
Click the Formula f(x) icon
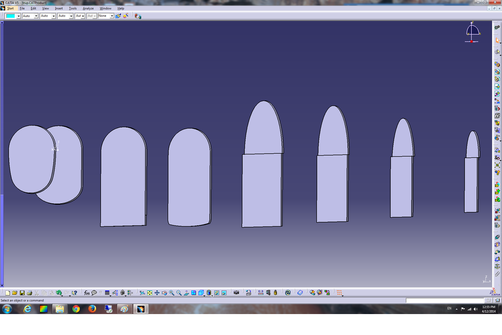point(87,293)
